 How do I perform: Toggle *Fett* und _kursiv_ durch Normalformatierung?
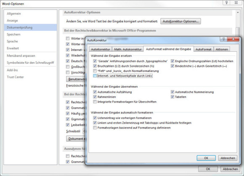[x=95, y=71]
